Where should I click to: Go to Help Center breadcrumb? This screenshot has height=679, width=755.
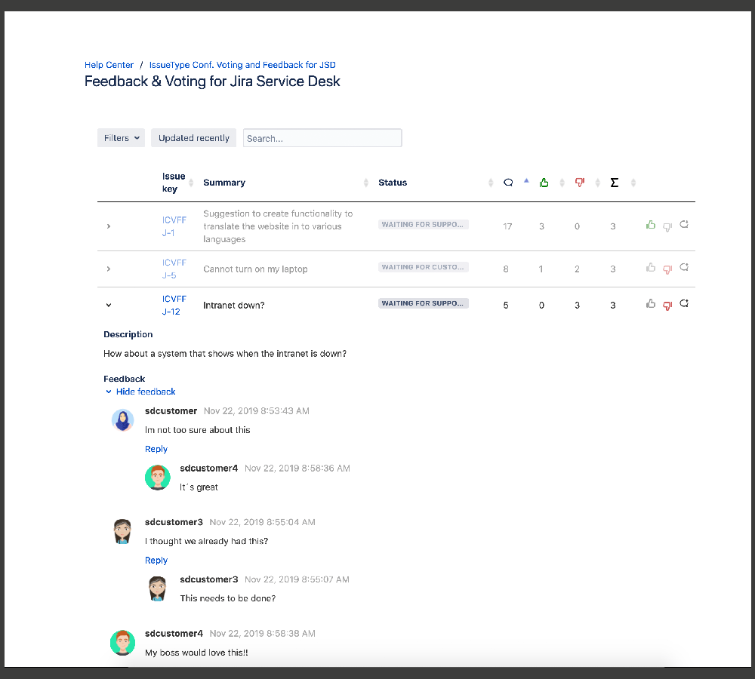(109, 65)
